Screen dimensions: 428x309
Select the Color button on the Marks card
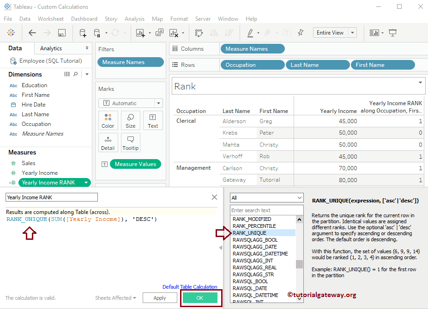108,120
